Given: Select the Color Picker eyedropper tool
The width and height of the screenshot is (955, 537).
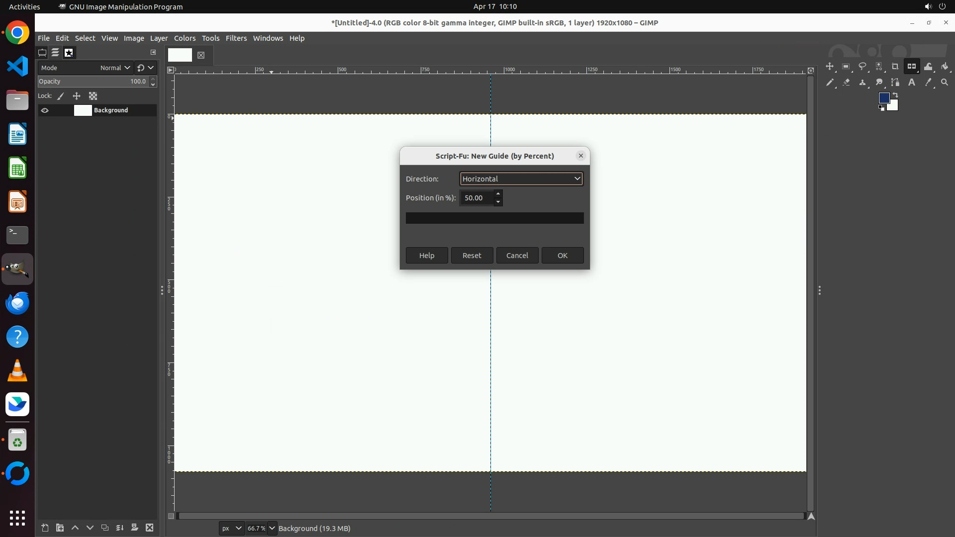Looking at the screenshot, I should 928,83.
